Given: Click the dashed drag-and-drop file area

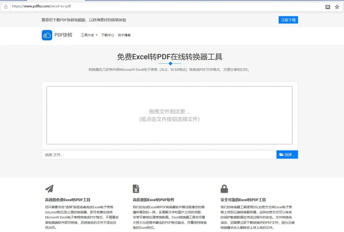Looking at the screenshot, I should click(x=169, y=115).
